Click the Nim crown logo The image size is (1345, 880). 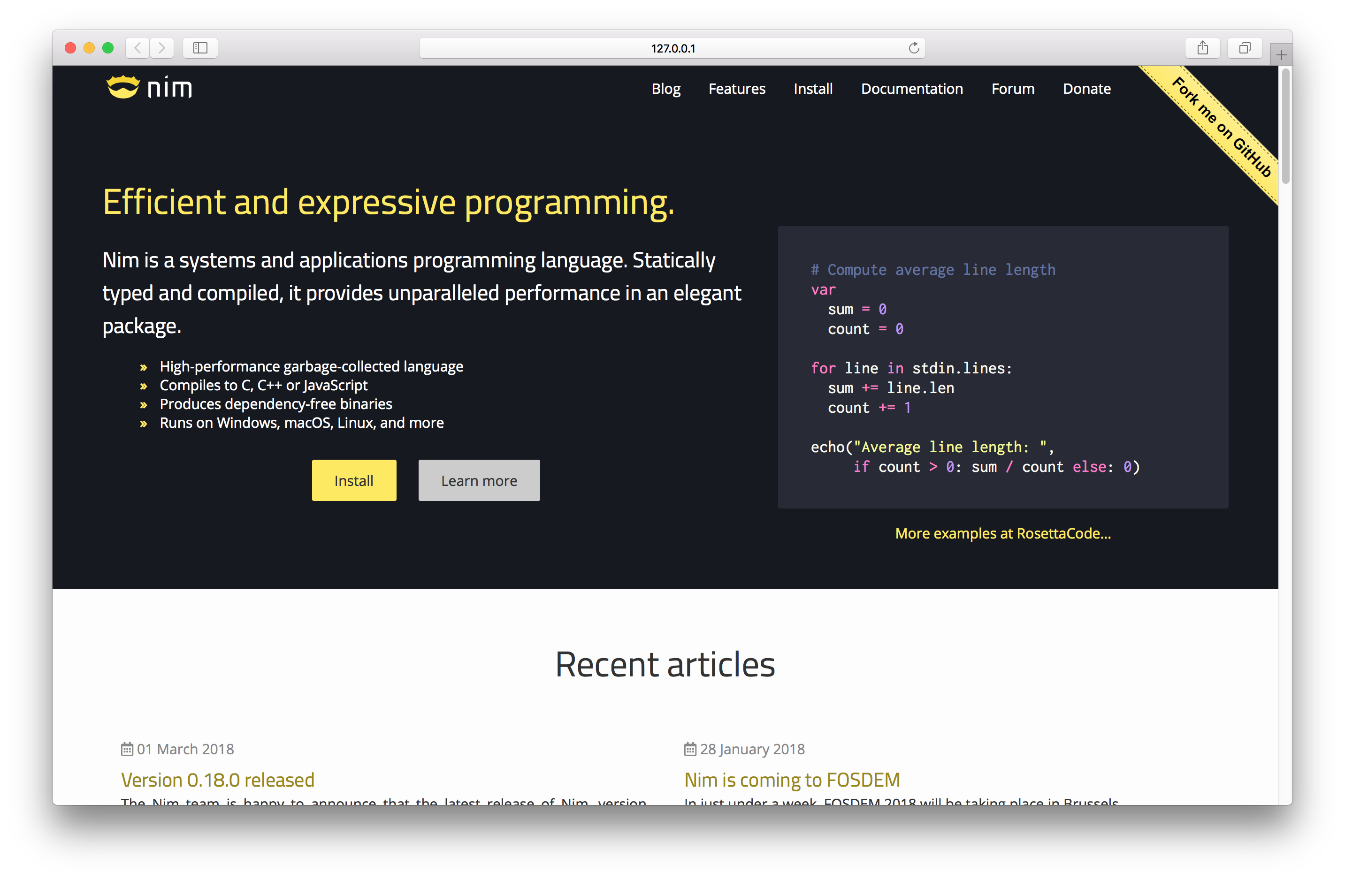122,88
